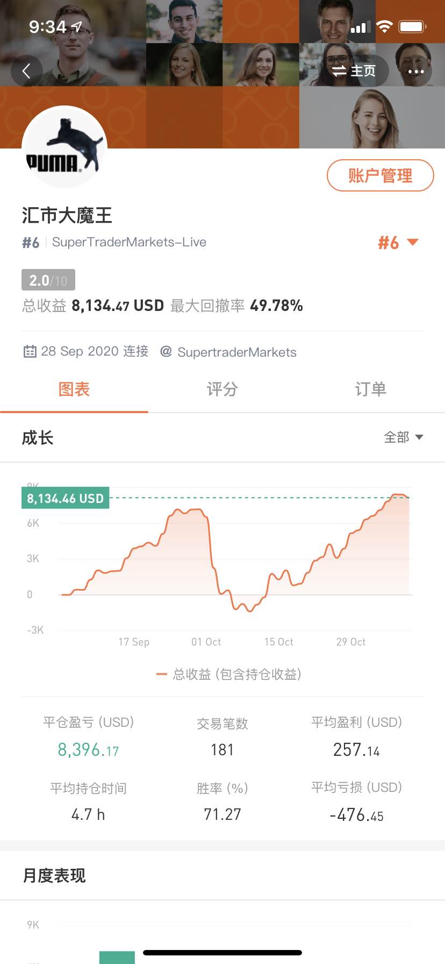Tap the battery indicator icon

click(x=413, y=27)
